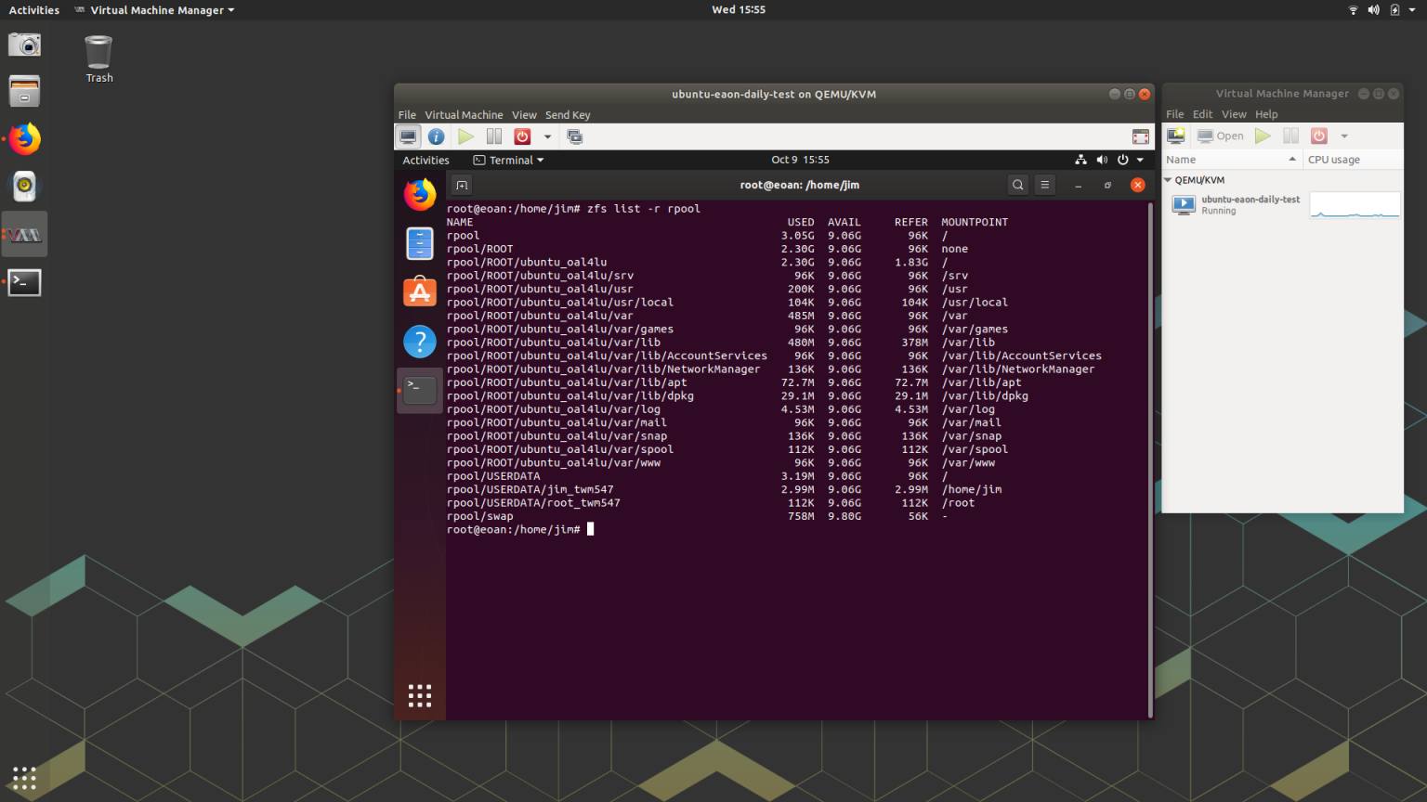Click the Open button in Virtual Machine Manager
The width and height of the screenshot is (1427, 802).
click(x=1220, y=136)
